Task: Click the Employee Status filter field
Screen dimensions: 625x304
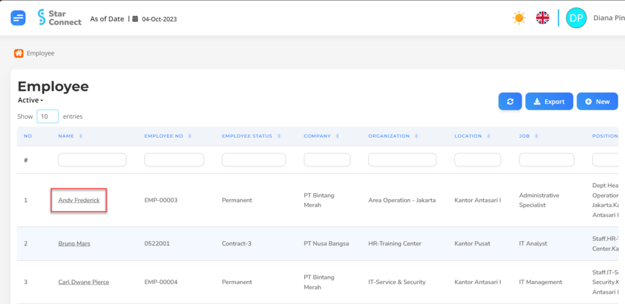Action: click(x=253, y=160)
